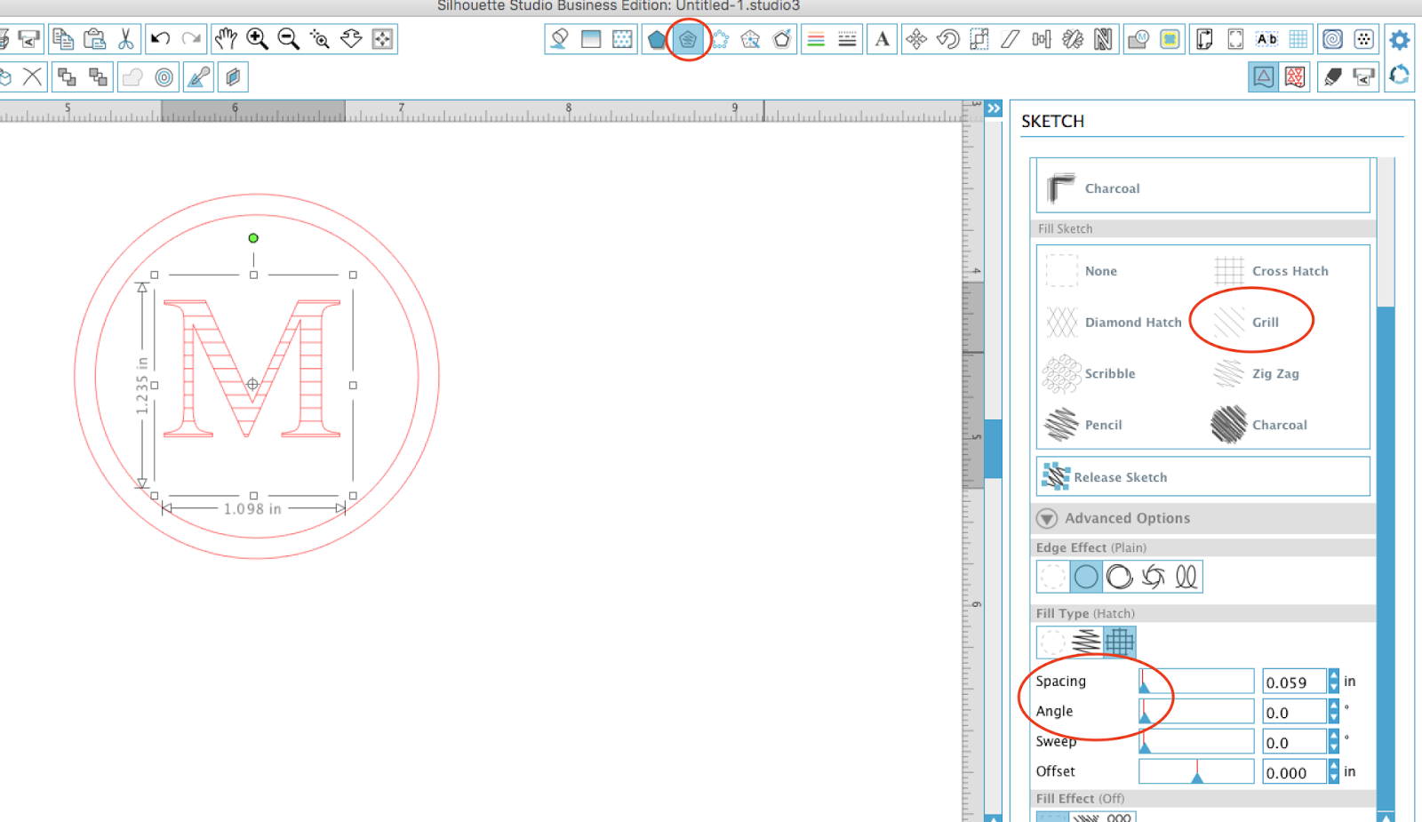The image size is (1422, 822).
Task: Click the Offset slider
Action: [x=1196, y=771]
